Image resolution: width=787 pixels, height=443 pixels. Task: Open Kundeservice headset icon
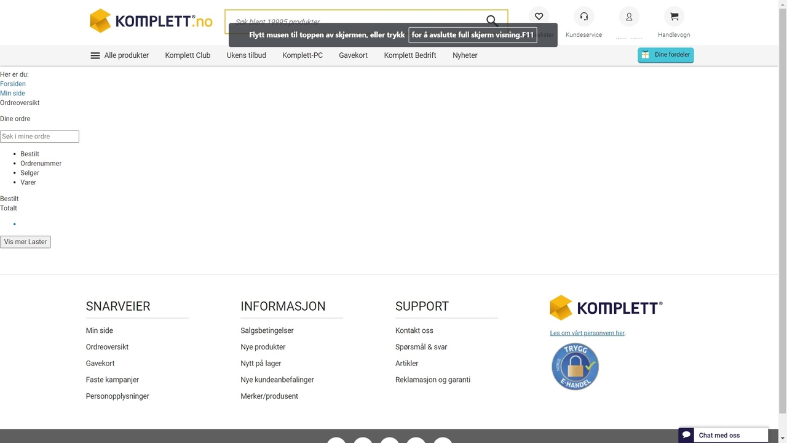point(584,17)
